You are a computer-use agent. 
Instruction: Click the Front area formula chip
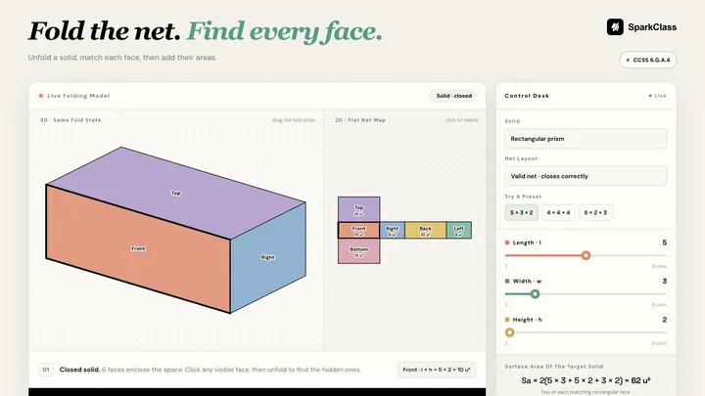(436, 370)
